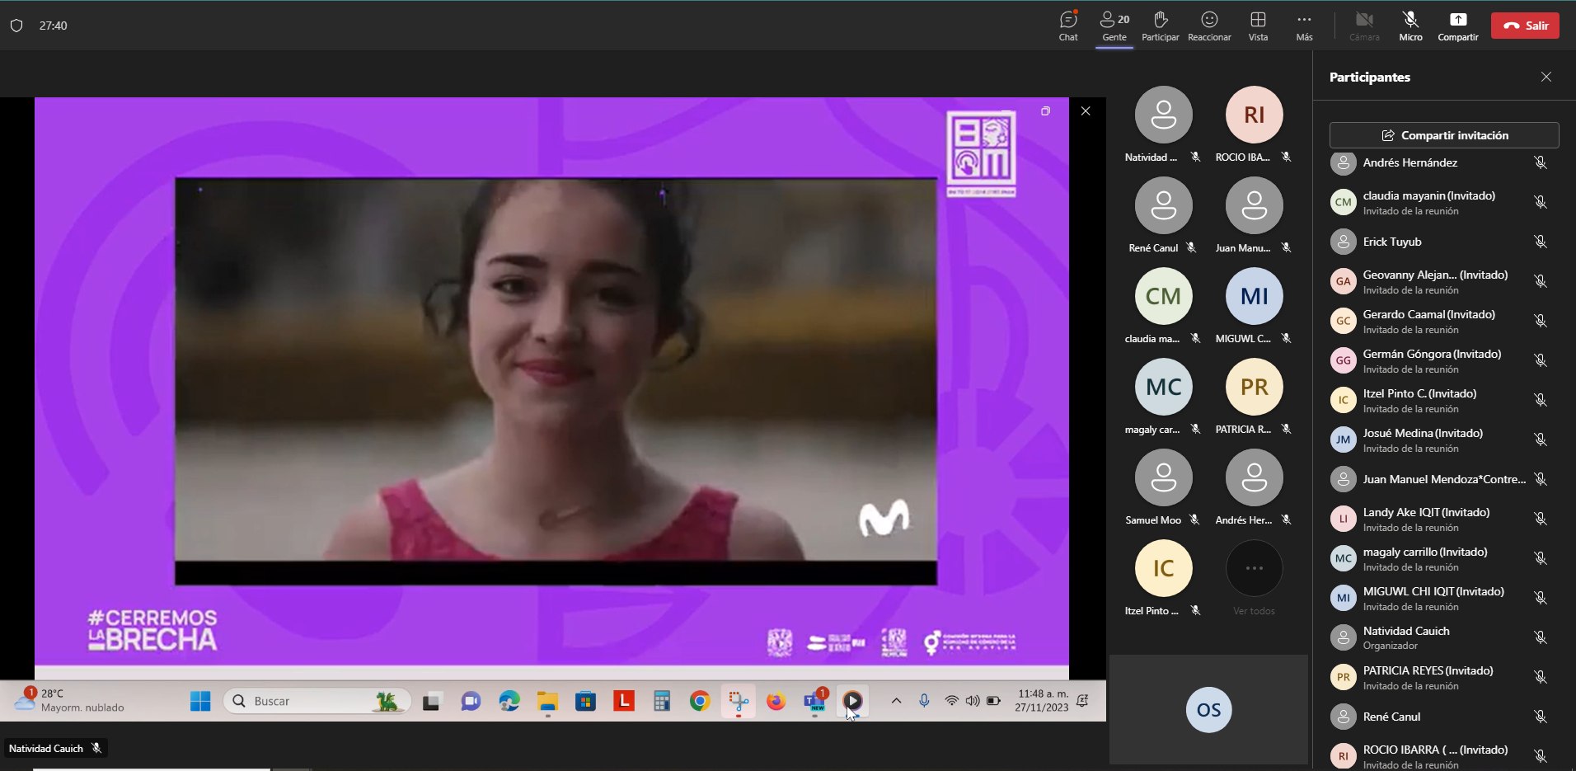Screen dimensions: 1576x771
Task: Click Firefox icon in shared taskbar
Action: pos(776,701)
